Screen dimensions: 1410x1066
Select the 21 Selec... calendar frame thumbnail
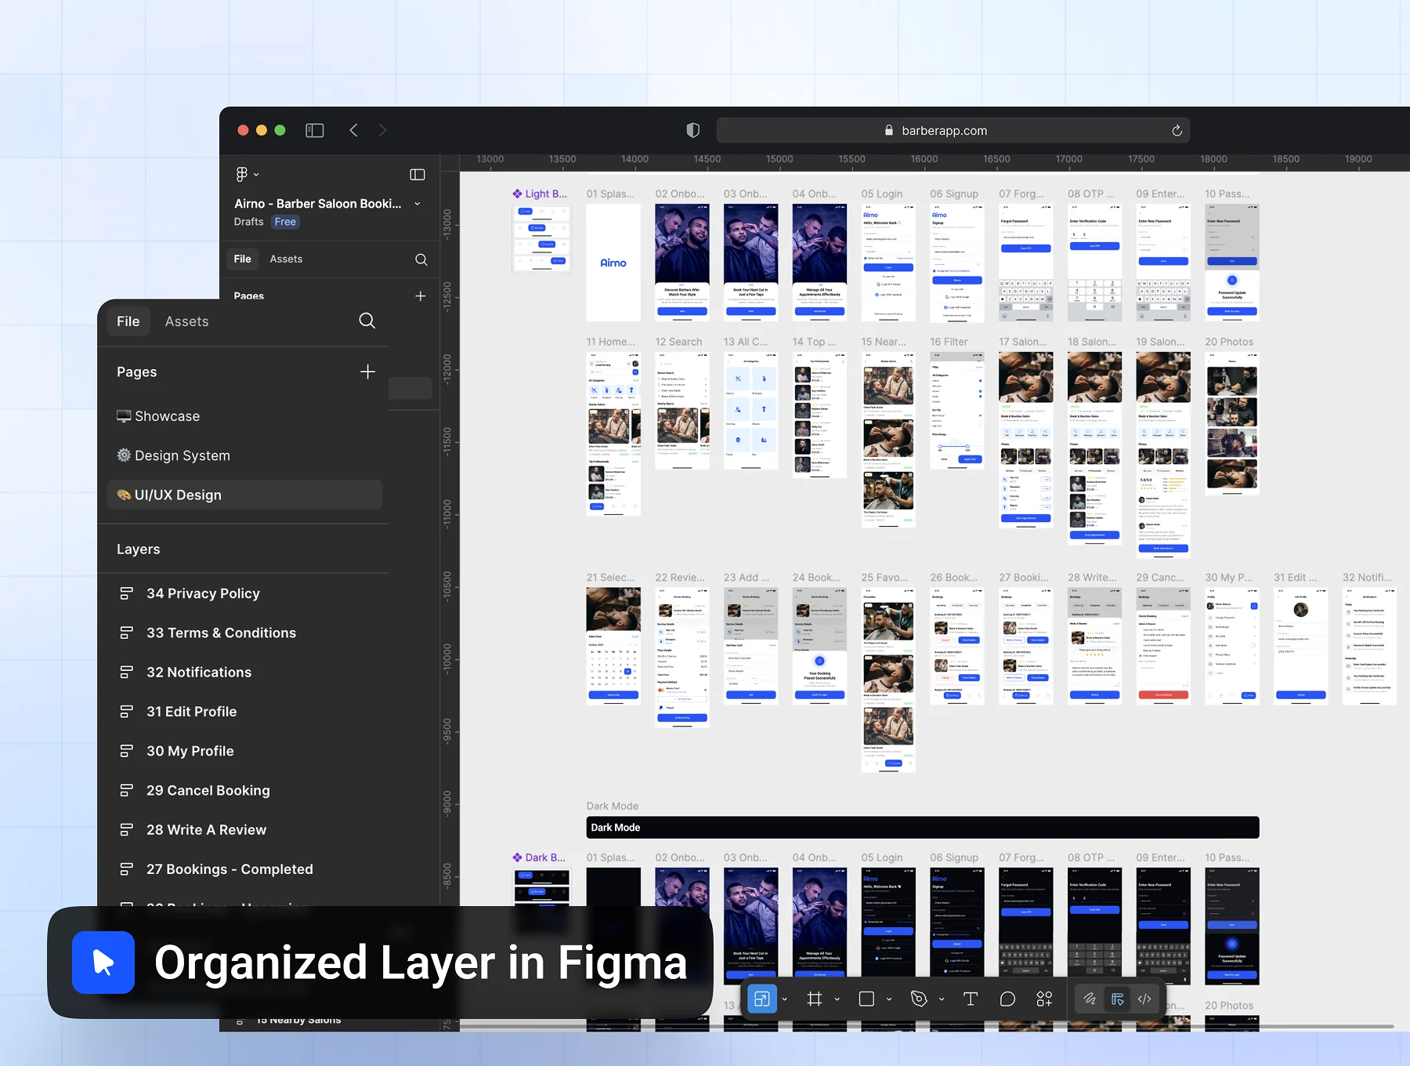tap(613, 646)
